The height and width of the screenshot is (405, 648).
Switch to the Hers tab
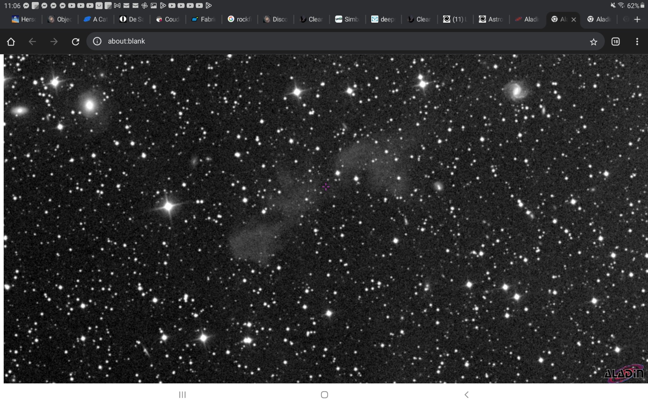click(x=24, y=20)
